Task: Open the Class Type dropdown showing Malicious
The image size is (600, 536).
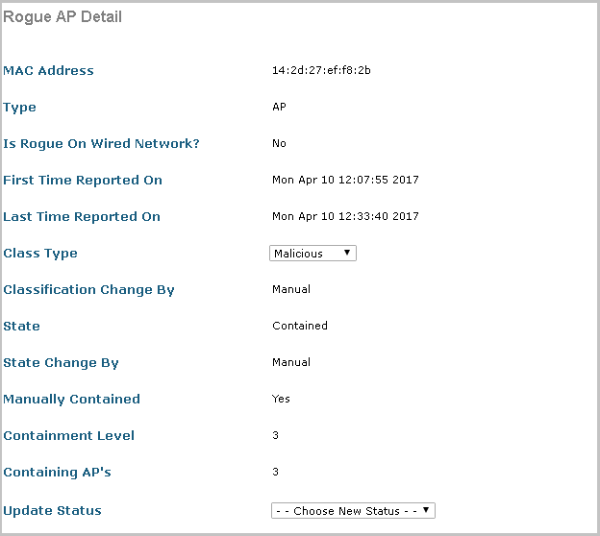Action: click(x=312, y=254)
